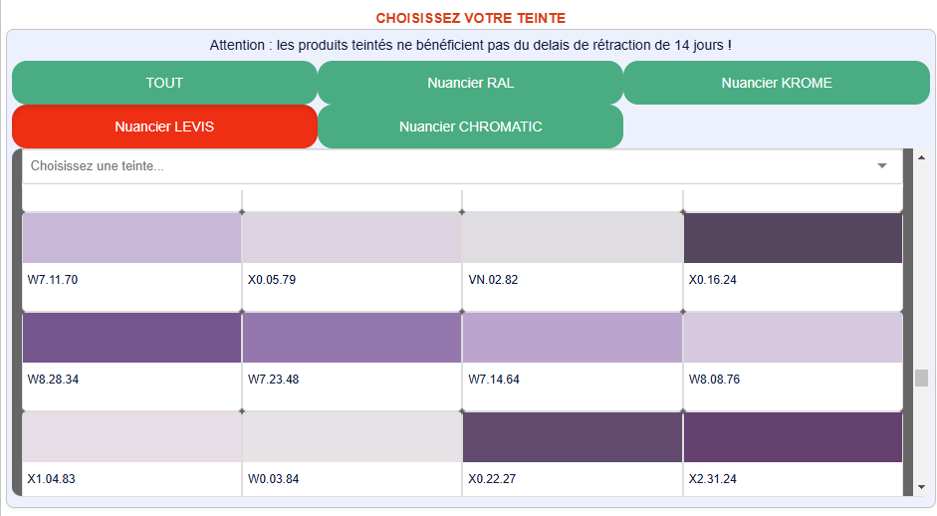Viewport: 937px width, 516px height.
Task: Select the TOUT filter button
Action: 164,83
